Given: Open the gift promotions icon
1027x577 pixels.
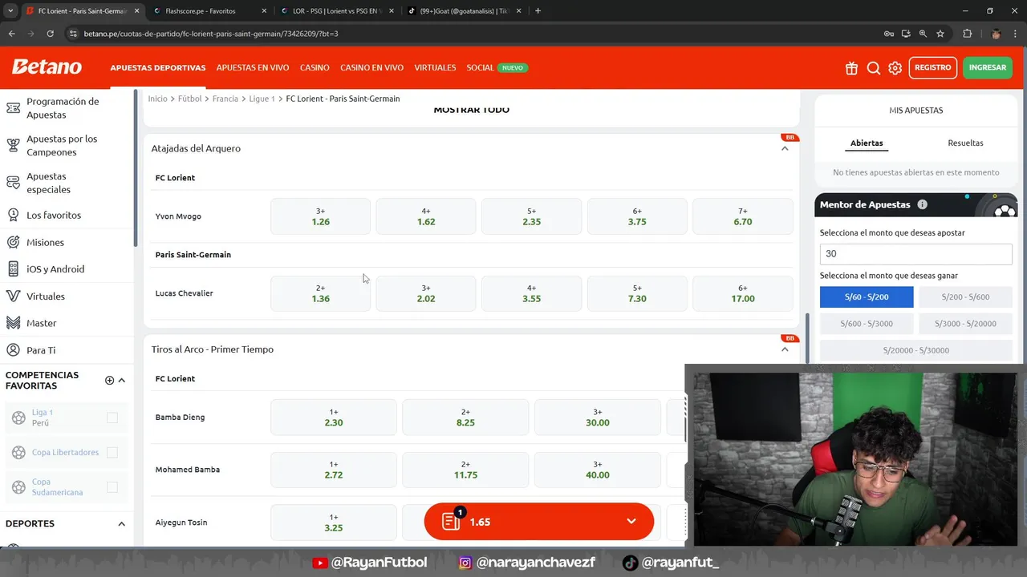Looking at the screenshot, I should [851, 68].
